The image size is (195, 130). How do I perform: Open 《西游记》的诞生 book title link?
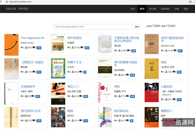tap(32, 62)
